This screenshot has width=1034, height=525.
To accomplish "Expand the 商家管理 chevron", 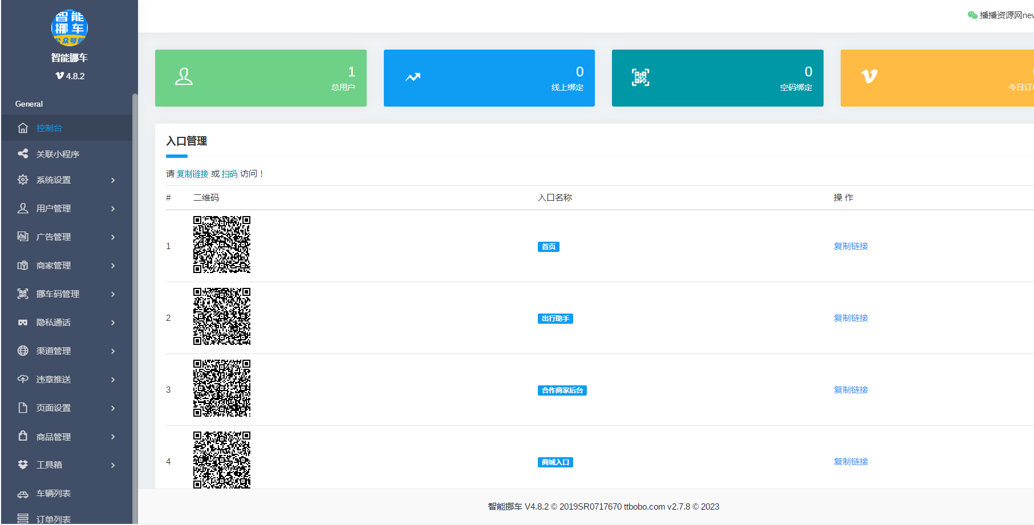I will click(113, 266).
